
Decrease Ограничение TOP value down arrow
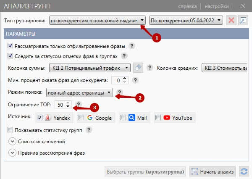(x=68, y=106)
